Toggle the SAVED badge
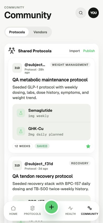 coord(42,146)
